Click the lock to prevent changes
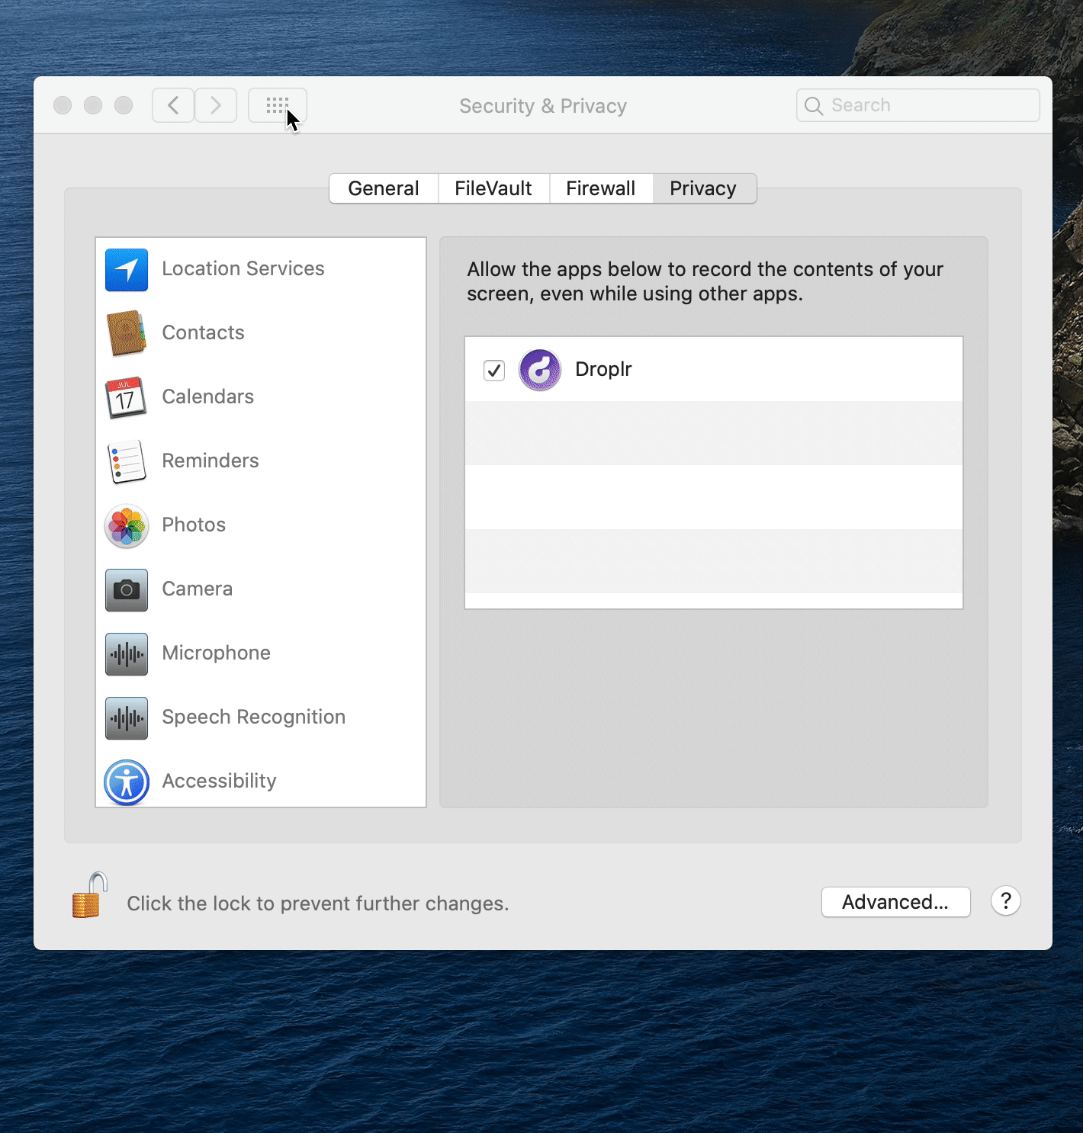Viewport: 1083px width, 1133px height. [89, 896]
